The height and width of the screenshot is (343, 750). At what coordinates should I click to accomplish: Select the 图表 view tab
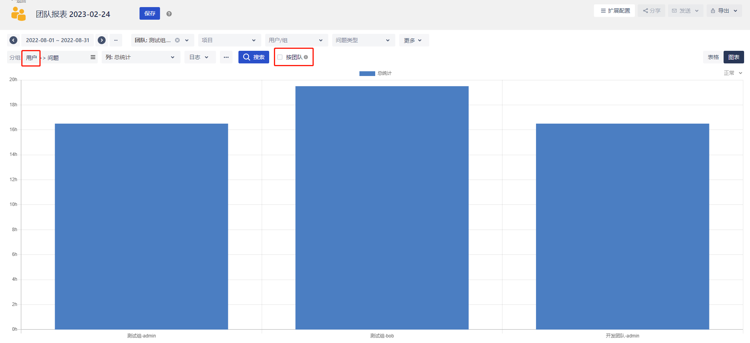pyautogui.click(x=733, y=57)
